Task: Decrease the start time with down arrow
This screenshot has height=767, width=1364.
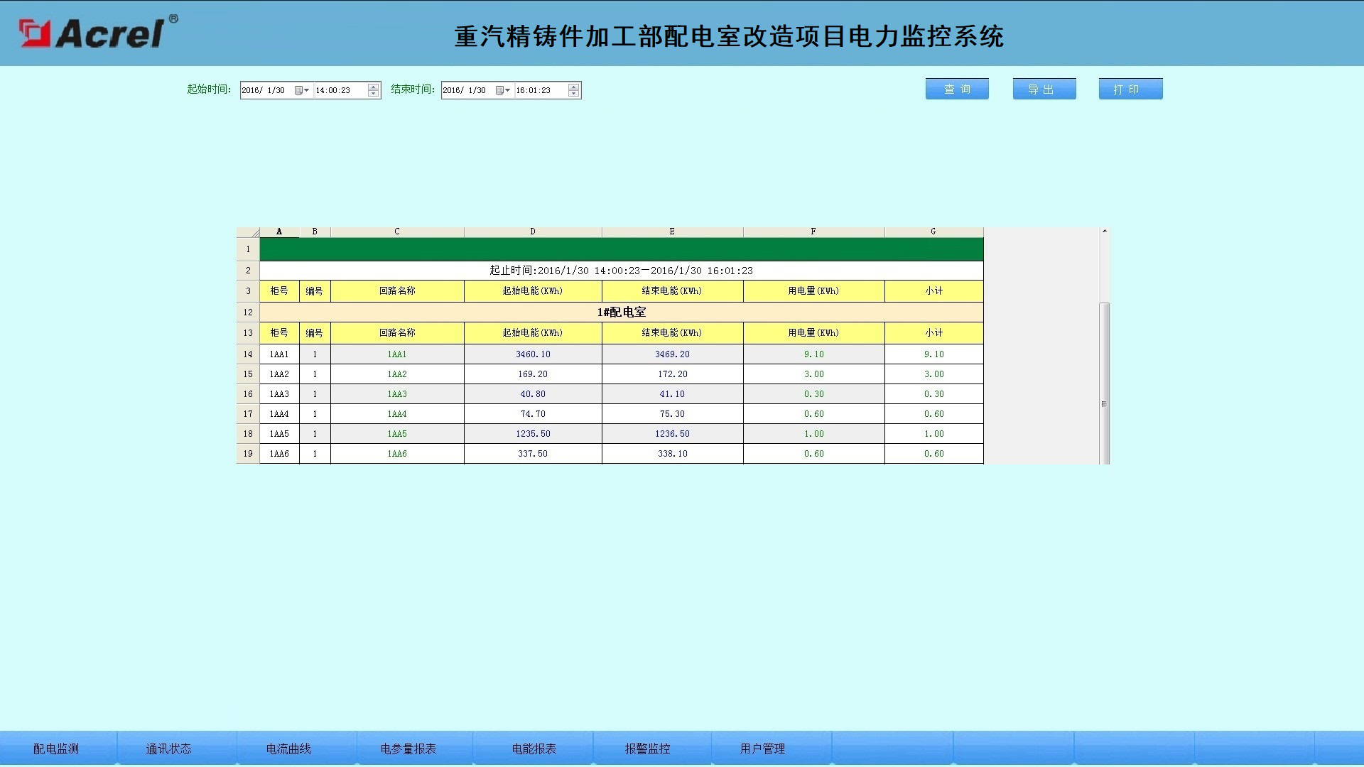Action: (x=373, y=94)
